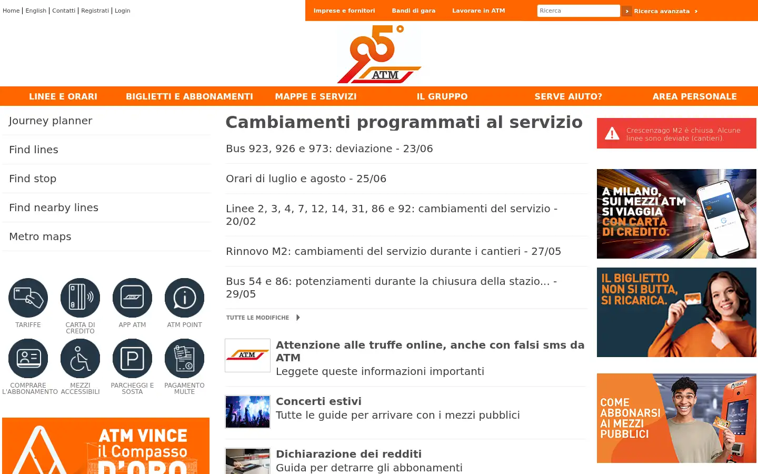Open Lavorare in ATM link
The image size is (758, 474).
point(478,11)
